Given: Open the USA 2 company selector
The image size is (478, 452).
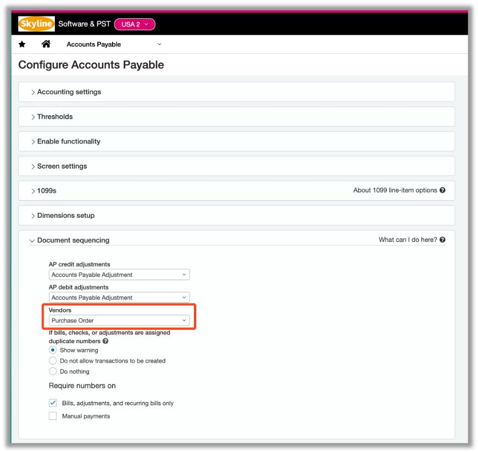Looking at the screenshot, I should (134, 24).
